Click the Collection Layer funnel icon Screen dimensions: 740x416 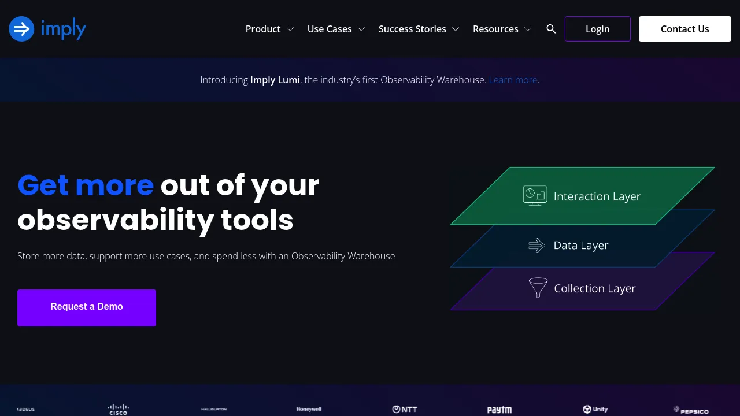point(538,288)
